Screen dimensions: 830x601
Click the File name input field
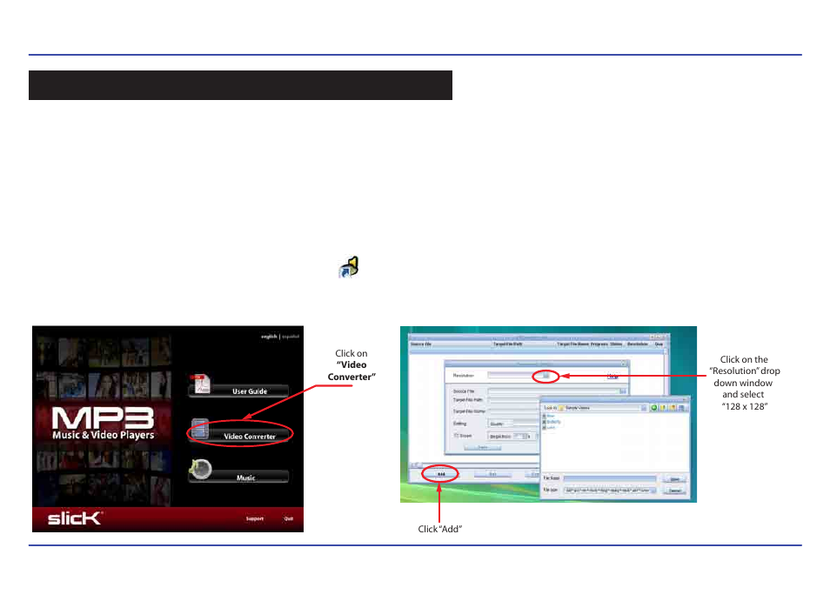[x=609, y=478]
